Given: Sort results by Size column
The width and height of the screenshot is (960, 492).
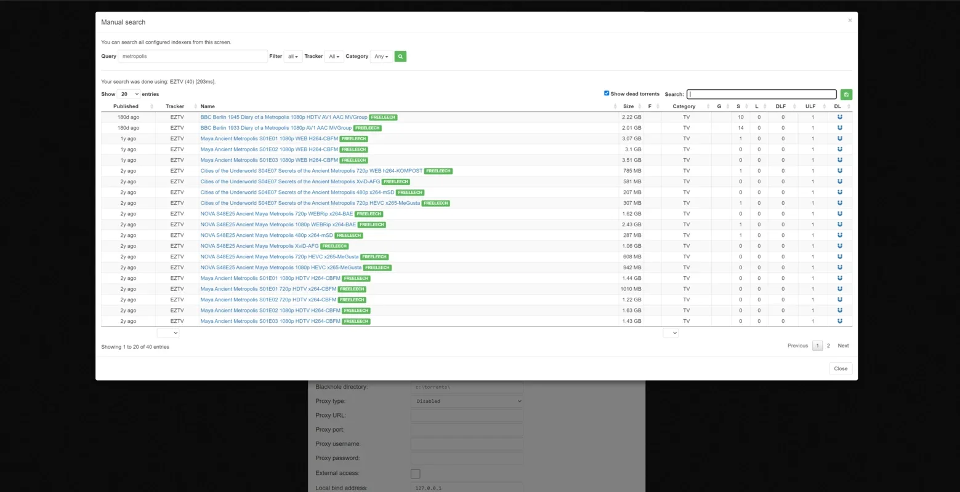Looking at the screenshot, I should click(x=630, y=106).
